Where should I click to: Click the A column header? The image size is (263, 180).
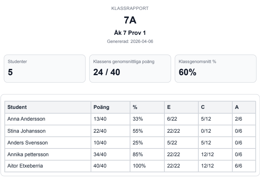[x=238, y=107]
